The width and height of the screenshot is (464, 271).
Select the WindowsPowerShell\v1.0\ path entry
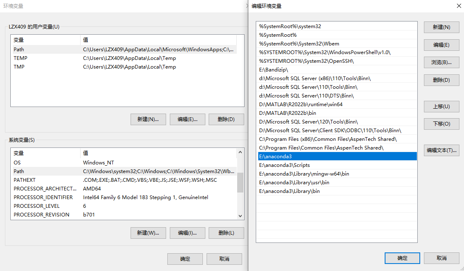[x=337, y=52]
